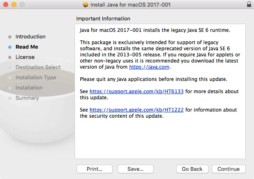Viewport: 254px width, 179px height.
Task: Close the installer window with red button
Action: tap(6, 4)
